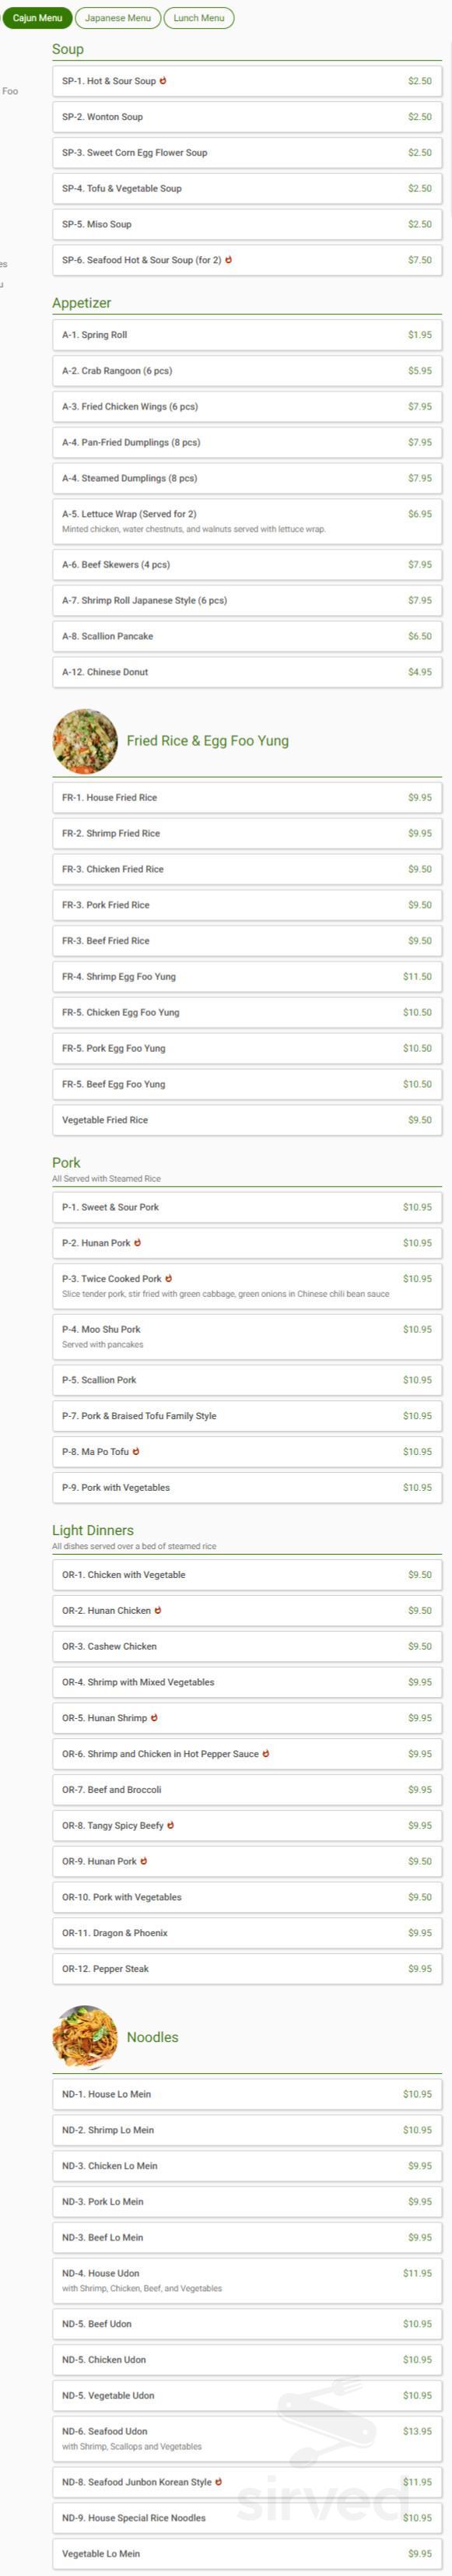
Task: Click the SP-5 Miso Soup row
Action: click(x=245, y=224)
